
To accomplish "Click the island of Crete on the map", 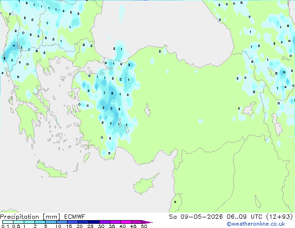I will pos(51,170).
